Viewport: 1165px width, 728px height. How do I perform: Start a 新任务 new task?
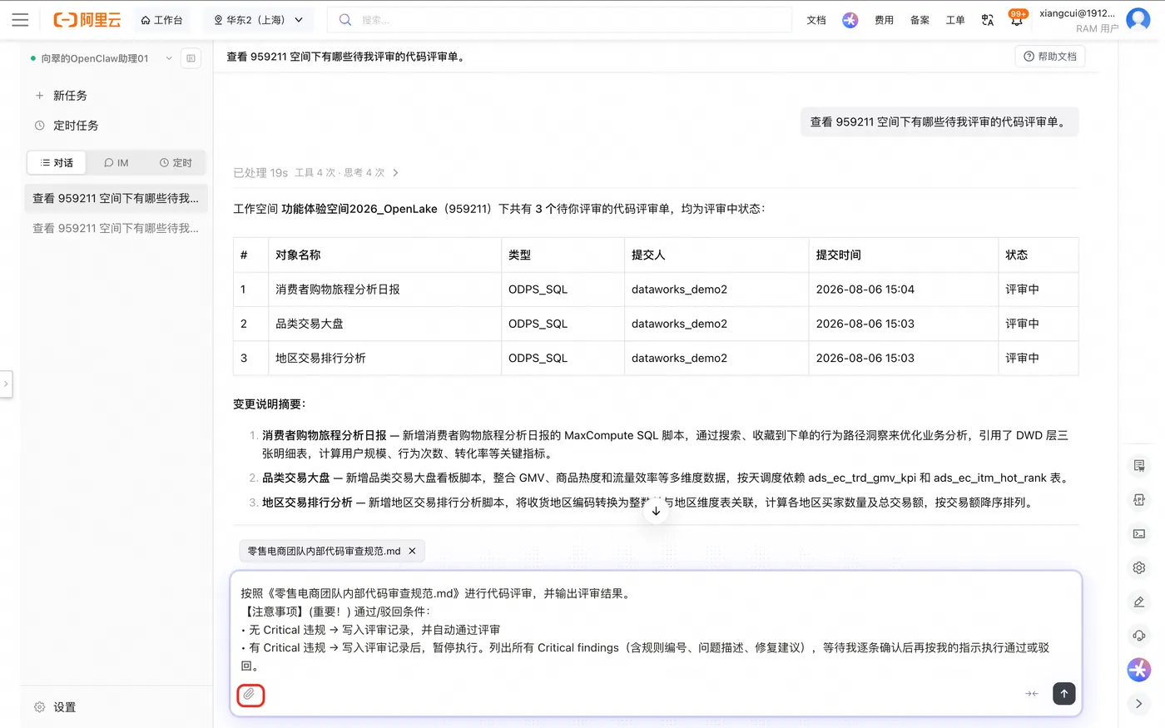click(x=70, y=96)
